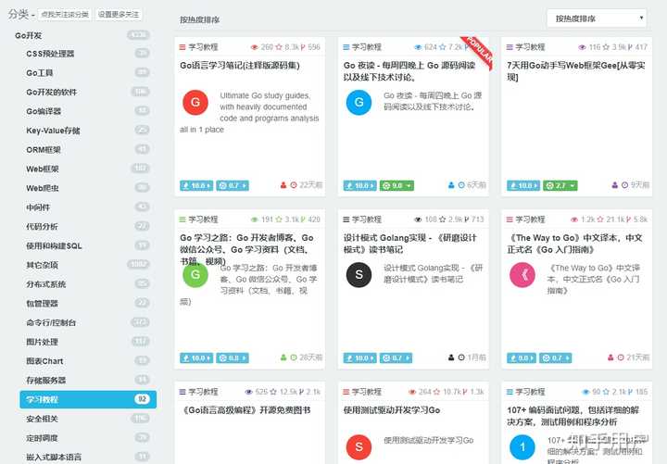The height and width of the screenshot is (464, 667).
Task: Open the Go语言学习笔记(注释版源码集) title link
Action: click(240, 66)
